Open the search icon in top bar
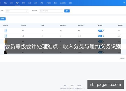The width and height of the screenshot is (126, 91). click(124, 3)
